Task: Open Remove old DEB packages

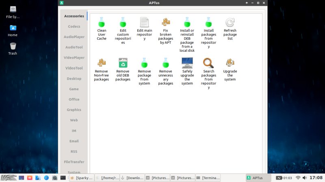Action: (123, 70)
